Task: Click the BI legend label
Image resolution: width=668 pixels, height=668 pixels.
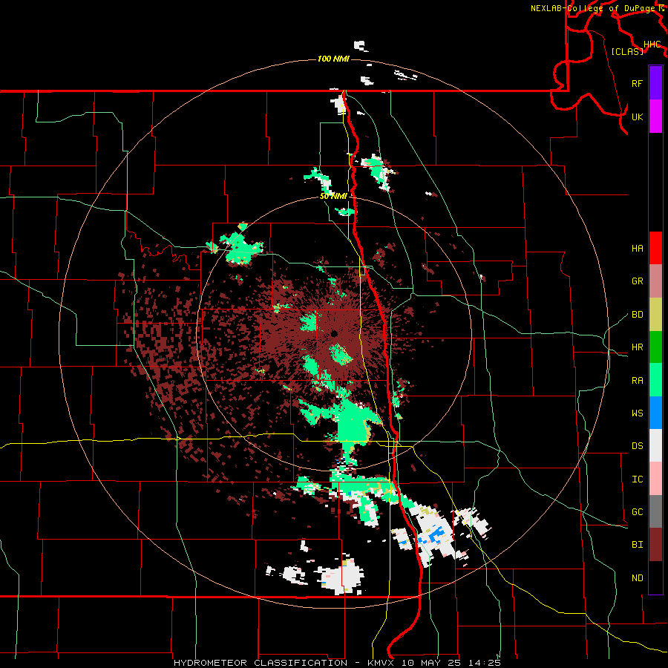Action: tap(637, 545)
